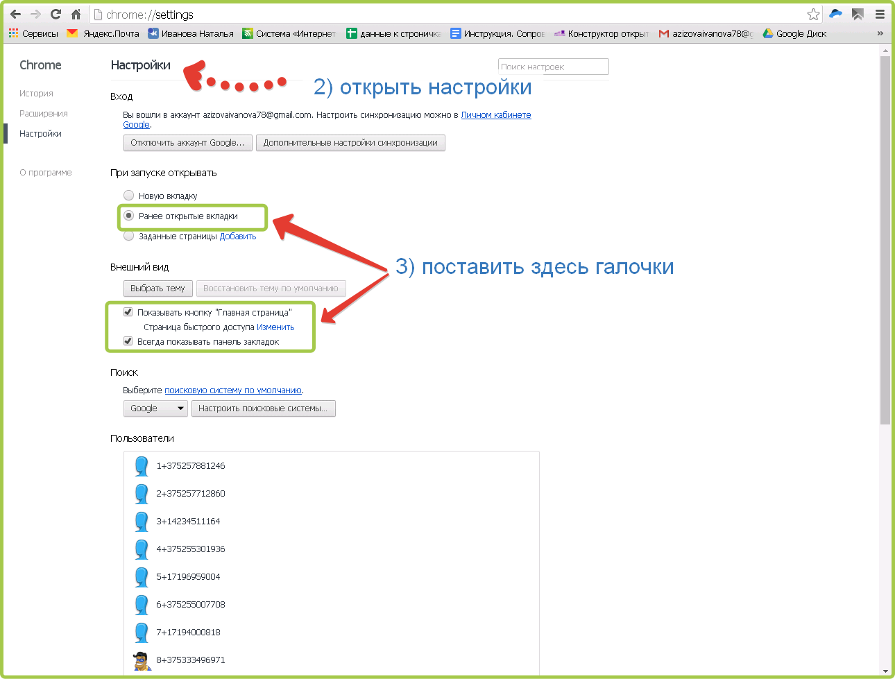Click the Выбрать тему button
The image size is (895, 679).
[157, 289]
